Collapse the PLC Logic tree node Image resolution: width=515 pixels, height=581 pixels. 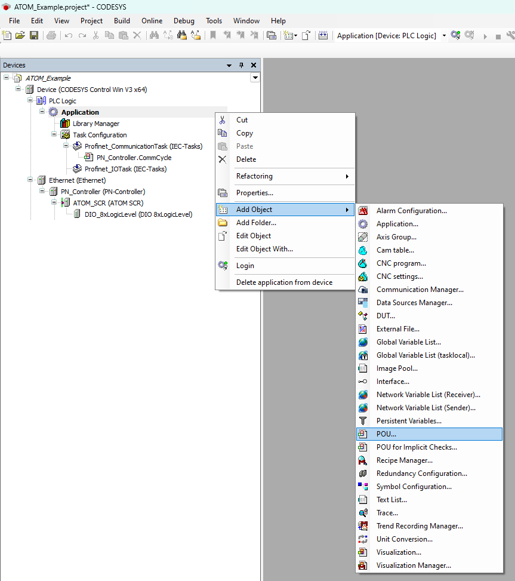30,100
